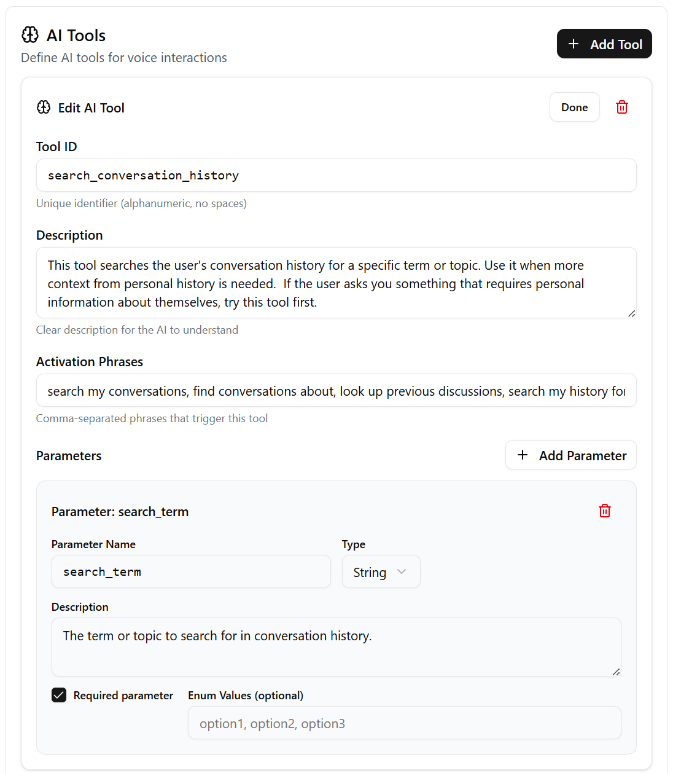The image size is (673, 773).
Task: Select the Enum Values optional field
Action: [404, 723]
